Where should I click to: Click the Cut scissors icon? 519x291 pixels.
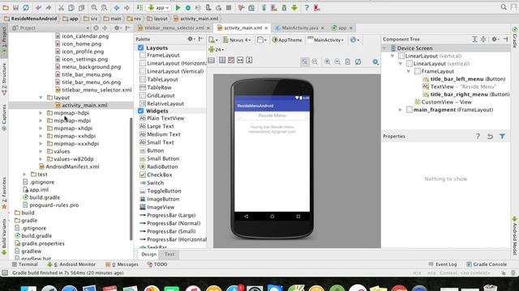point(62,7)
